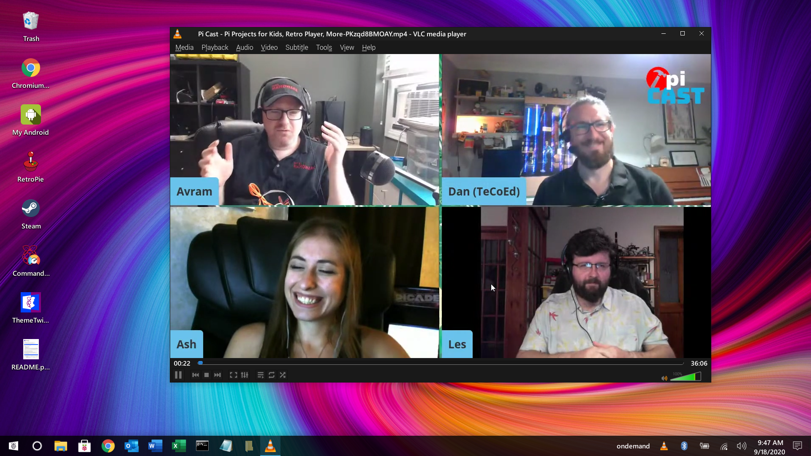
Task: Adjust the VLC volume slider
Action: (x=686, y=377)
